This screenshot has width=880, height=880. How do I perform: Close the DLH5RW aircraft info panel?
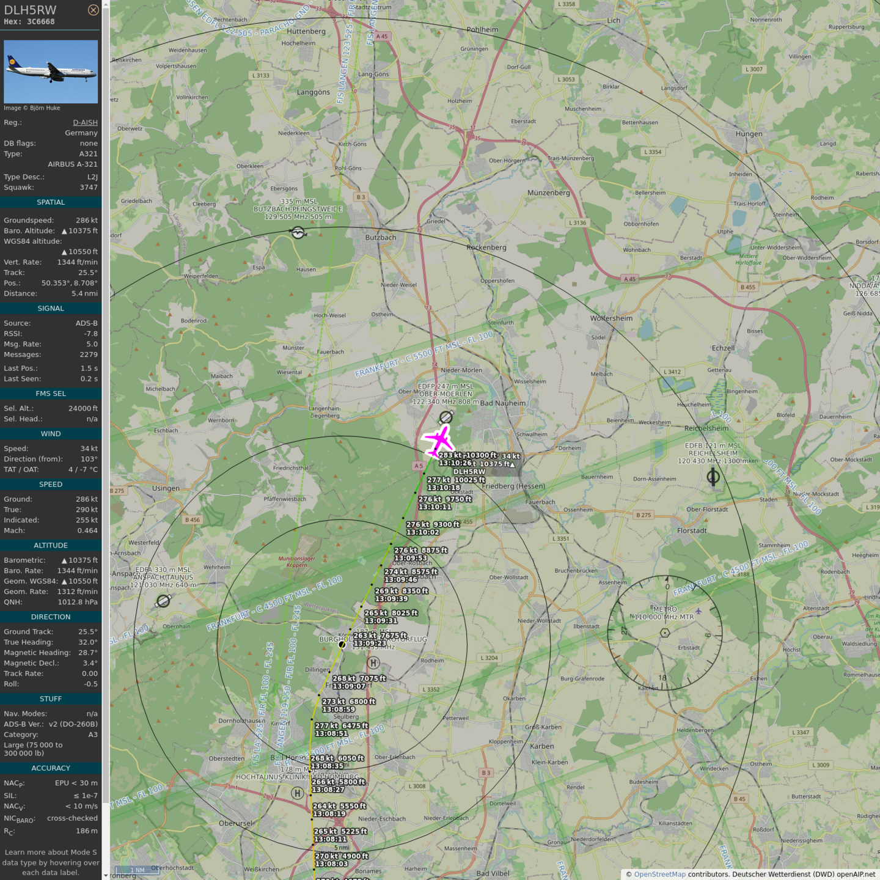tap(93, 10)
